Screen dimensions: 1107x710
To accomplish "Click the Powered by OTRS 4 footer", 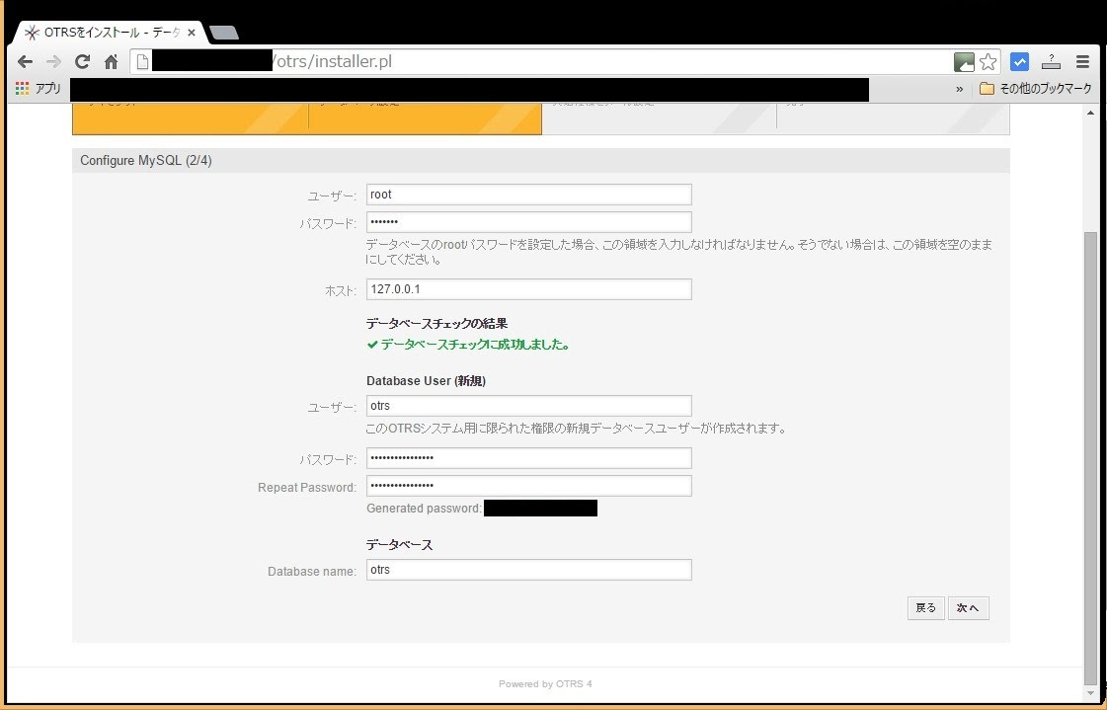I will click(x=545, y=684).
